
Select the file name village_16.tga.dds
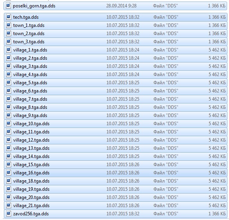tap(31, 173)
